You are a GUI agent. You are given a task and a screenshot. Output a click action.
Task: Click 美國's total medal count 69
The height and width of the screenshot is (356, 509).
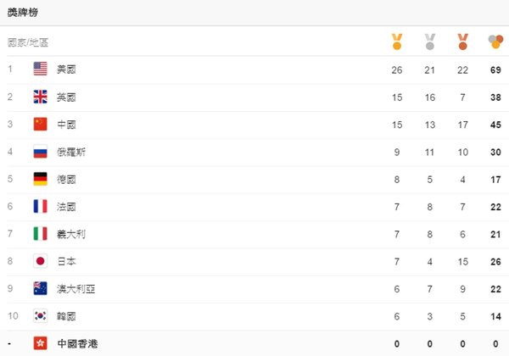495,70
